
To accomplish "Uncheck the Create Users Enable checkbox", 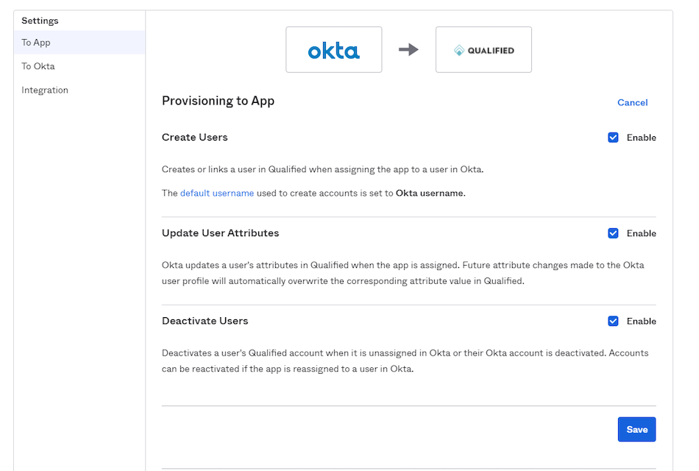I will click(613, 138).
